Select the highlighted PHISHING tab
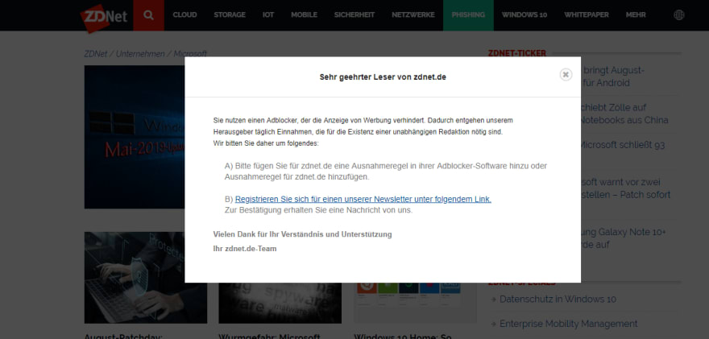Image resolution: width=709 pixels, height=339 pixels. tap(468, 15)
